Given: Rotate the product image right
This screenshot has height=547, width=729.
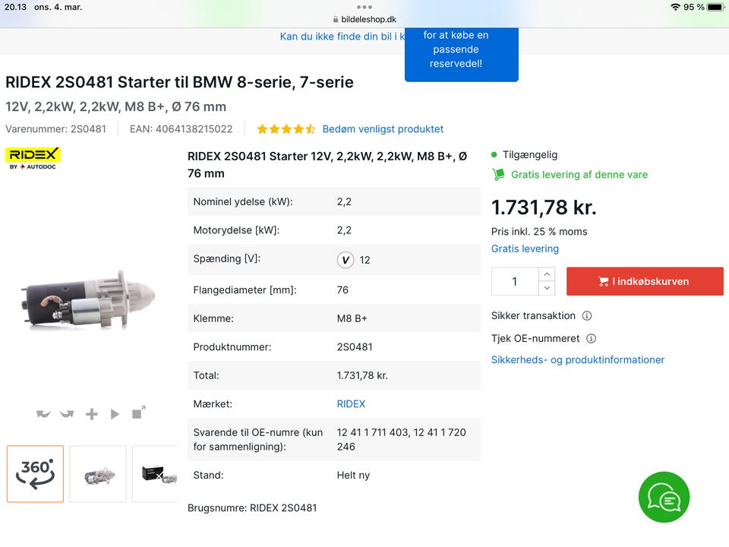Looking at the screenshot, I should (x=67, y=414).
